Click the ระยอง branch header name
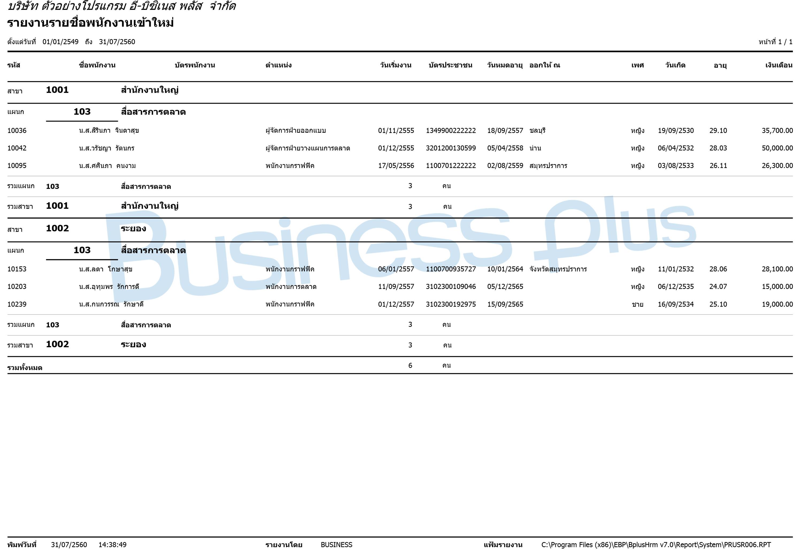This screenshot has width=802, height=550. [134, 228]
